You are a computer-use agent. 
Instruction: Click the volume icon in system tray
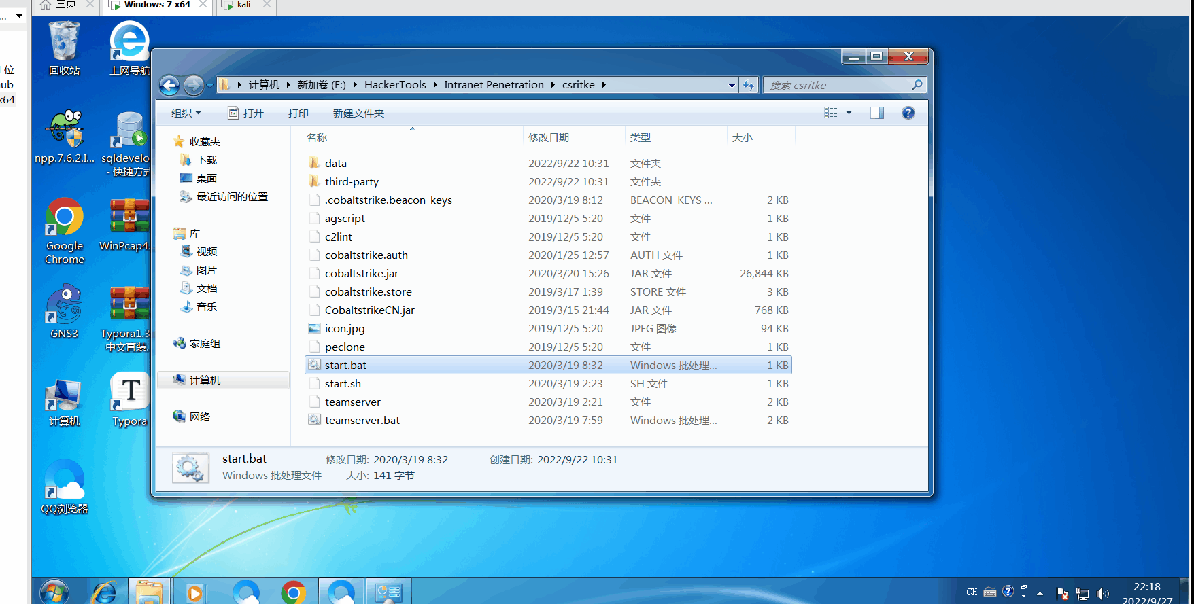[x=1102, y=594]
